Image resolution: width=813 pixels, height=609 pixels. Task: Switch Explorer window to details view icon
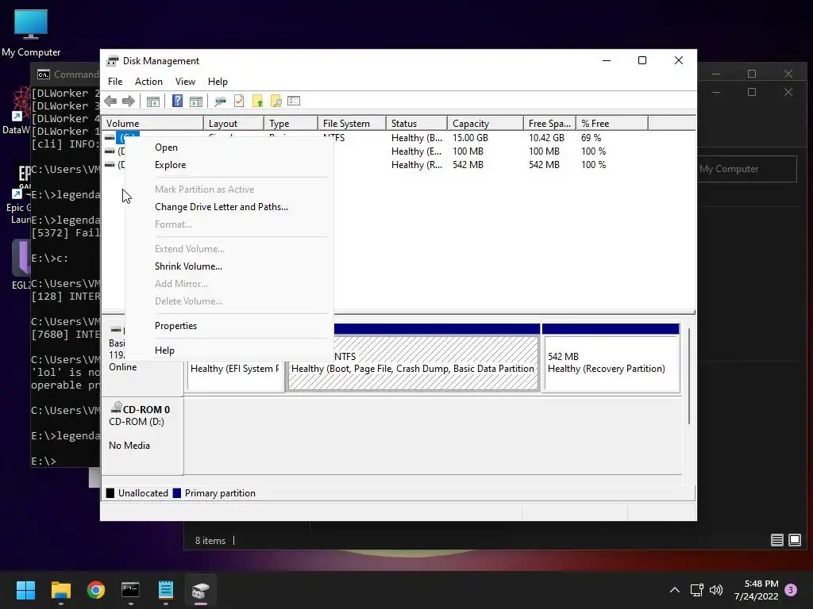776,540
